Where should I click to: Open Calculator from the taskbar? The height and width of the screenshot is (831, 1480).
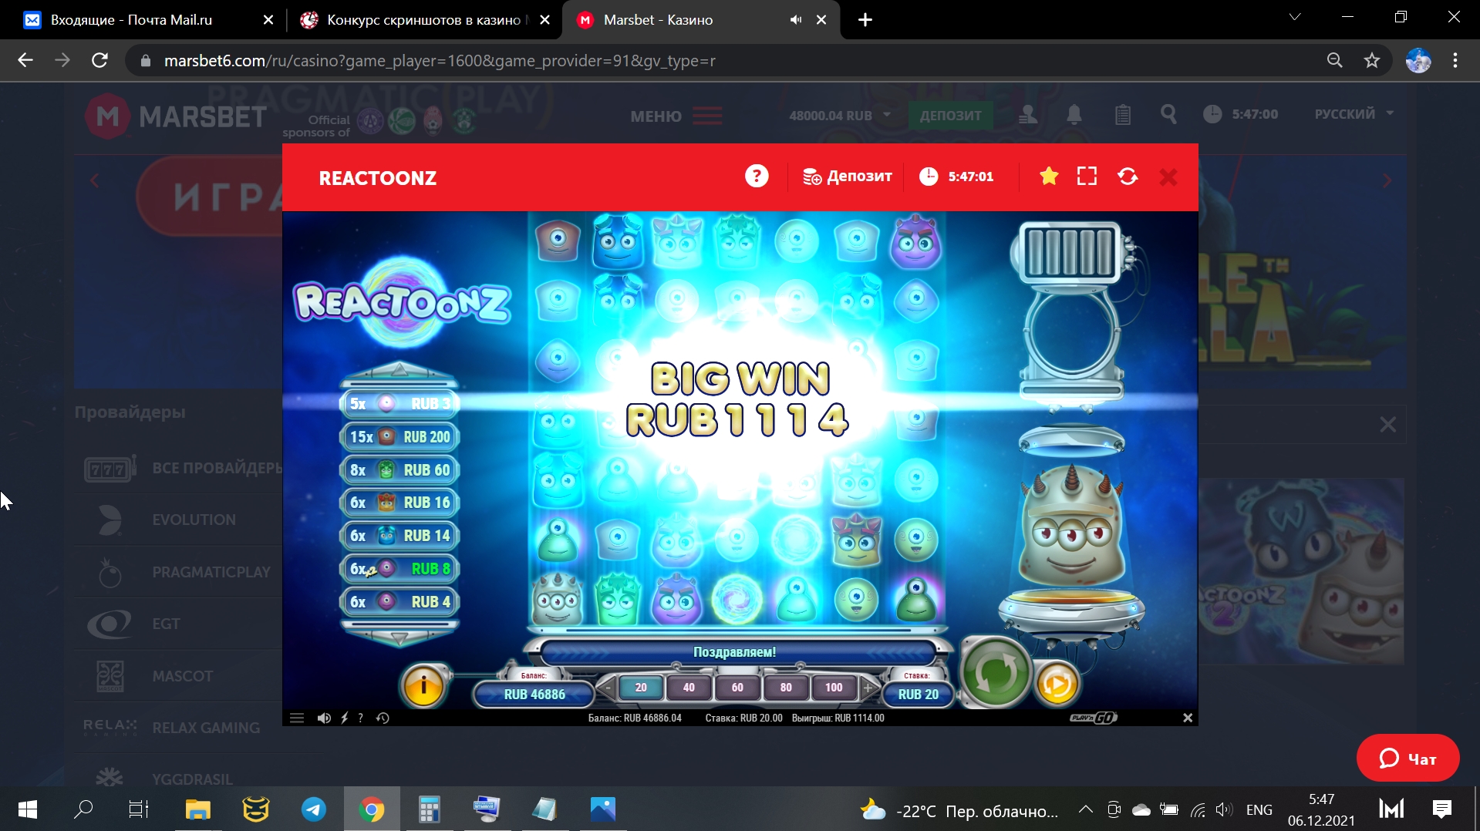429,809
